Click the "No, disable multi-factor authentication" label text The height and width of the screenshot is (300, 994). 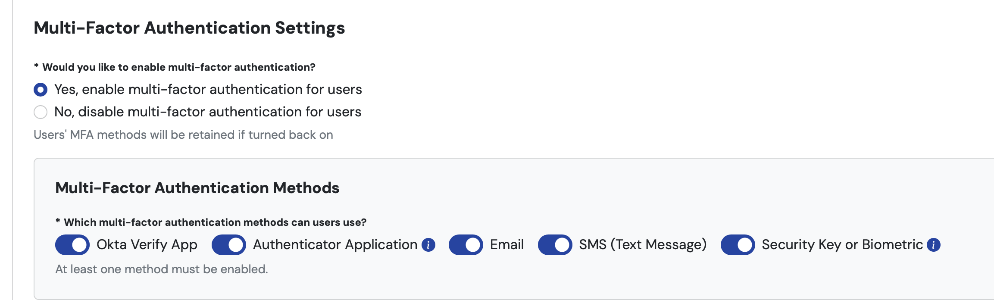[208, 112]
